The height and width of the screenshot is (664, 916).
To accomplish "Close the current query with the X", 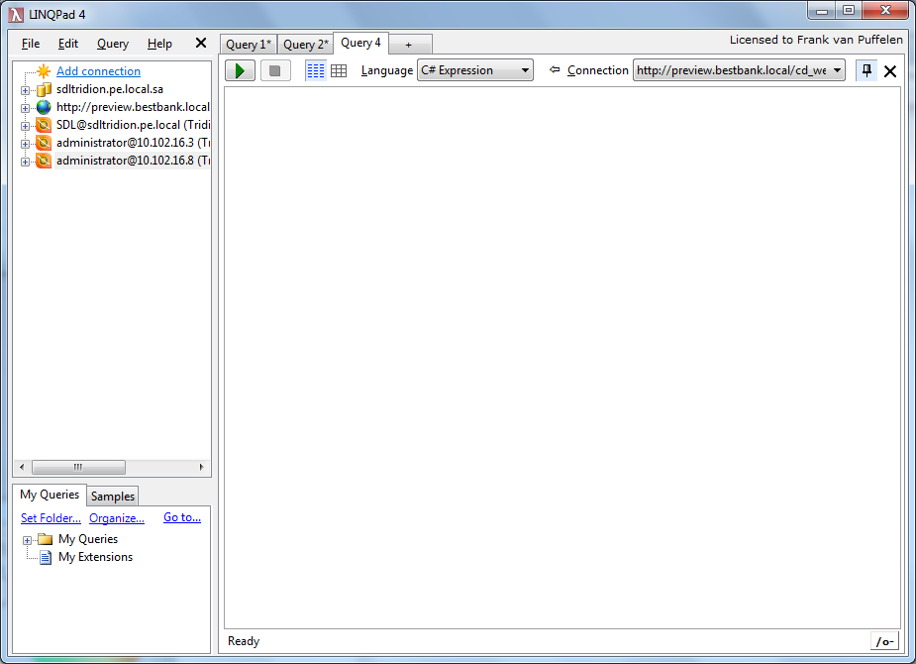I will [x=890, y=71].
